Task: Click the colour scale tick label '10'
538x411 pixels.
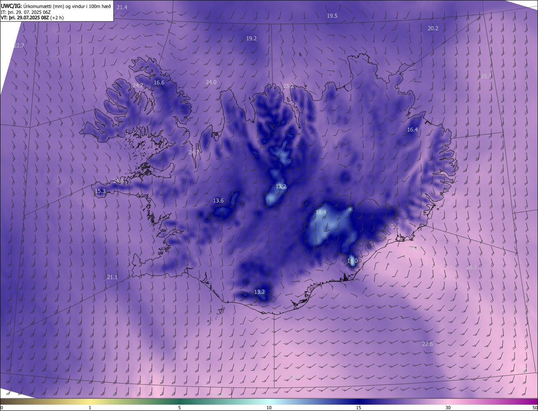Action: point(269,408)
